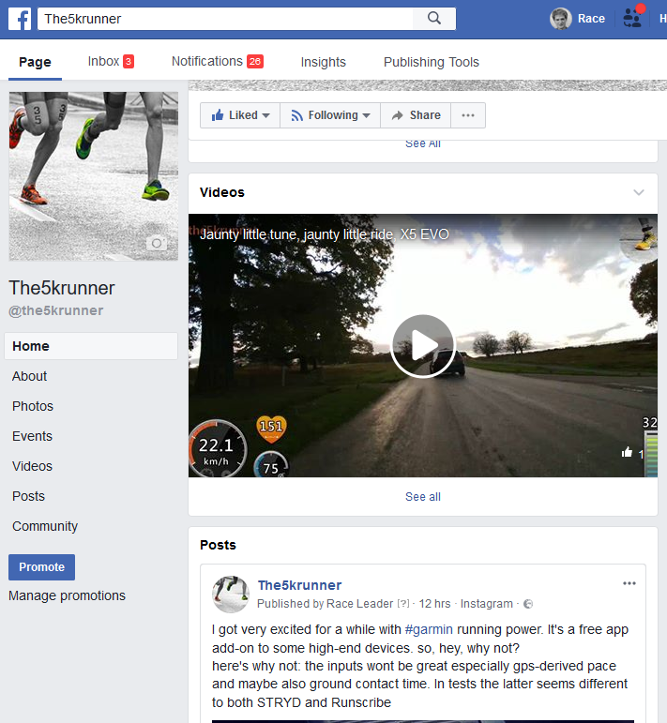Screen dimensions: 667x723
Task: Open the Following dropdown
Action: pyautogui.click(x=330, y=115)
